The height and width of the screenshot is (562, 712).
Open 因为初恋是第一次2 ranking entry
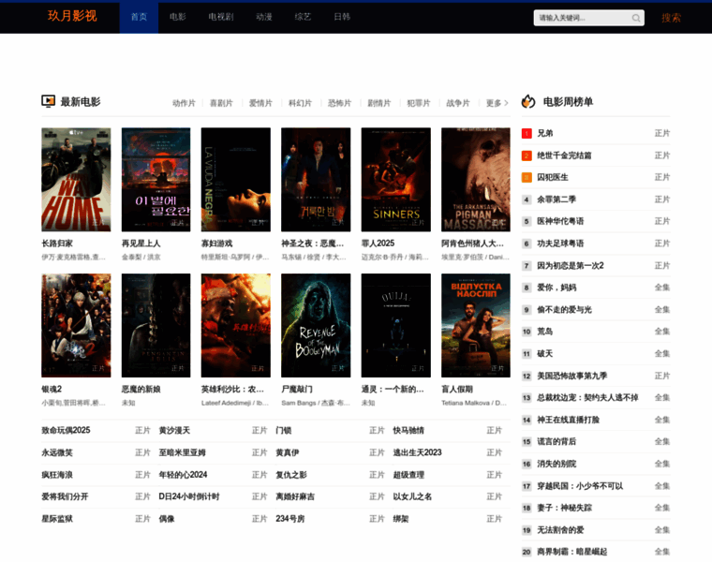tap(571, 266)
